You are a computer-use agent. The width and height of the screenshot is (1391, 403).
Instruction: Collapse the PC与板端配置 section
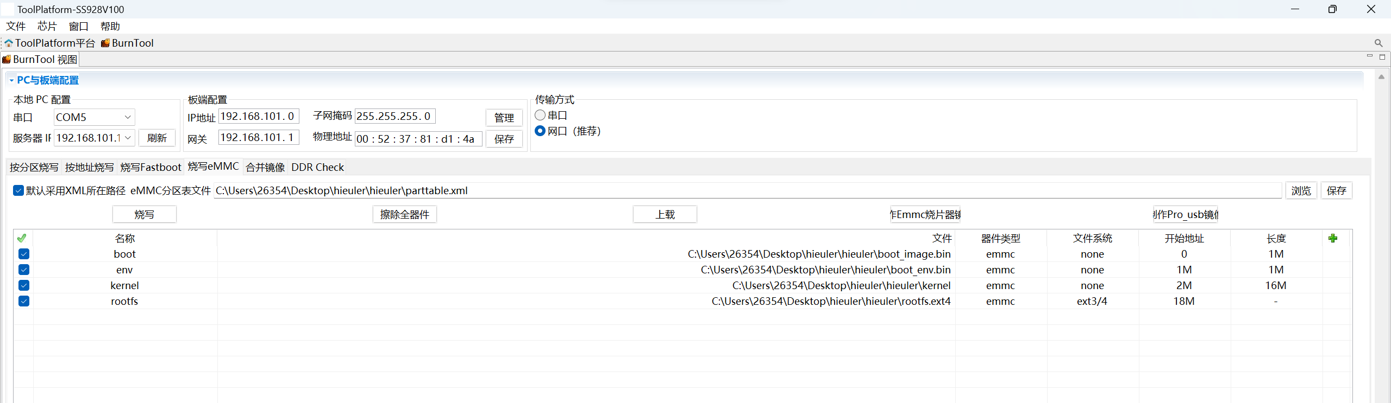(11, 80)
